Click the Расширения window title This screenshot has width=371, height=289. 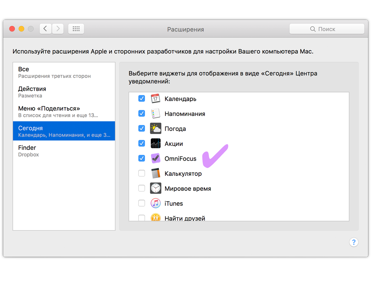tap(185, 29)
